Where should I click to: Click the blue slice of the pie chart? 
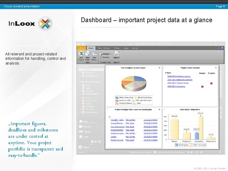[140, 79]
